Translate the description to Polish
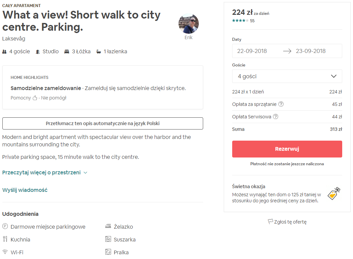 (x=103, y=123)
